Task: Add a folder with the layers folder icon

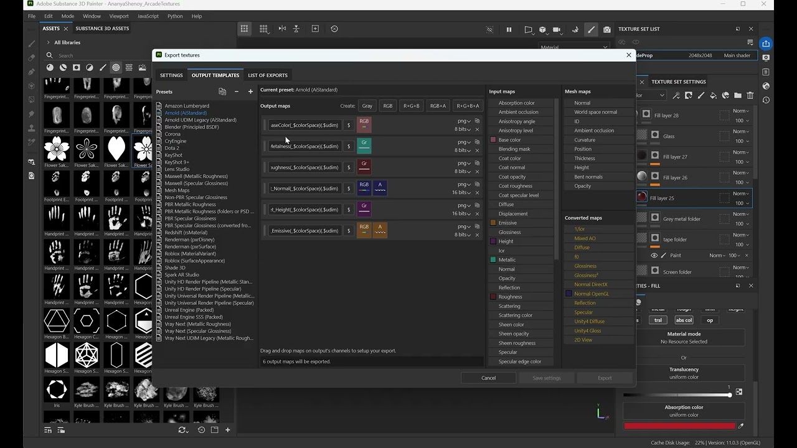Action: click(738, 95)
